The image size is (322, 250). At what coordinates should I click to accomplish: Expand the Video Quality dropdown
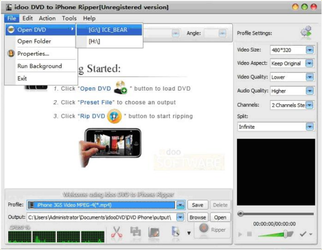pyautogui.click(x=310, y=77)
